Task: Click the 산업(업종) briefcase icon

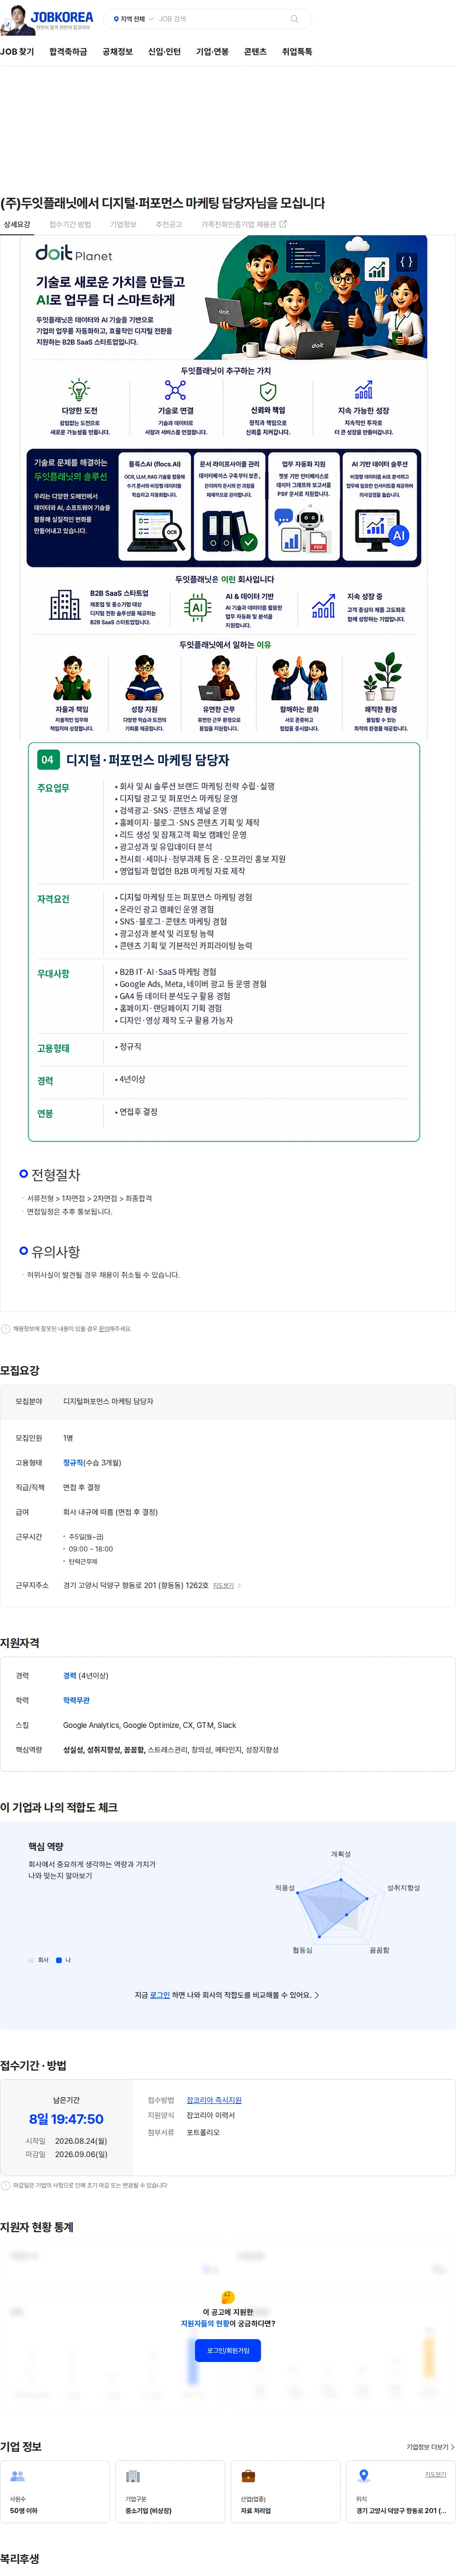Action: tap(248, 2476)
